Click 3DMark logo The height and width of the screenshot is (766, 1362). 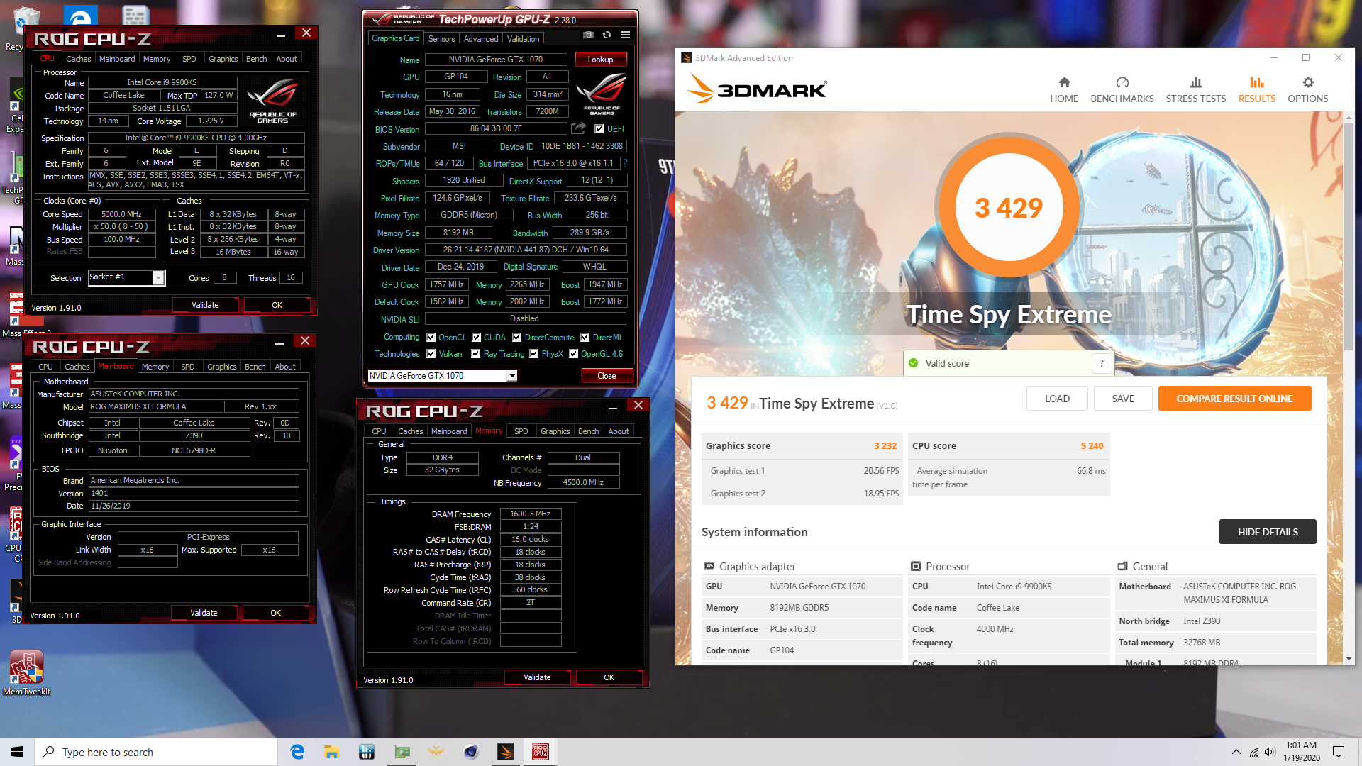[757, 90]
